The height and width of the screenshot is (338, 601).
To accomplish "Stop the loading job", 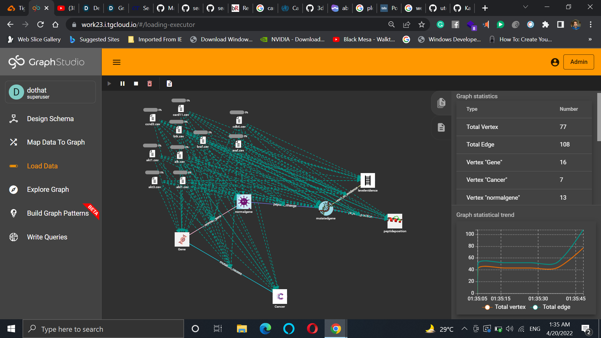I will pyautogui.click(x=136, y=84).
